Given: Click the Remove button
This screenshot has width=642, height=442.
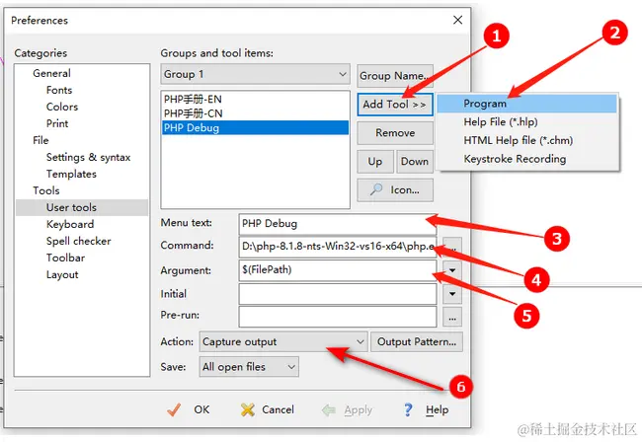Looking at the screenshot, I should pyautogui.click(x=395, y=133).
